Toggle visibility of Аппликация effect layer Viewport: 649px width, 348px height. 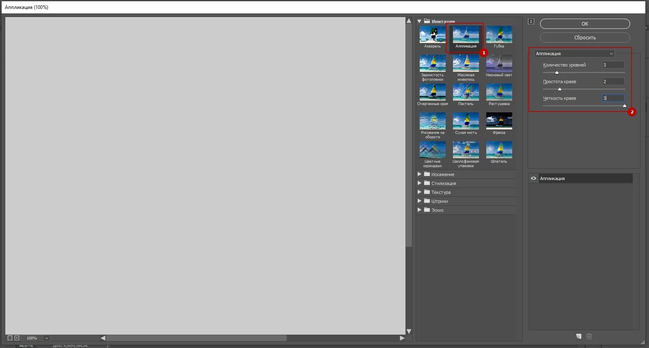(x=533, y=178)
